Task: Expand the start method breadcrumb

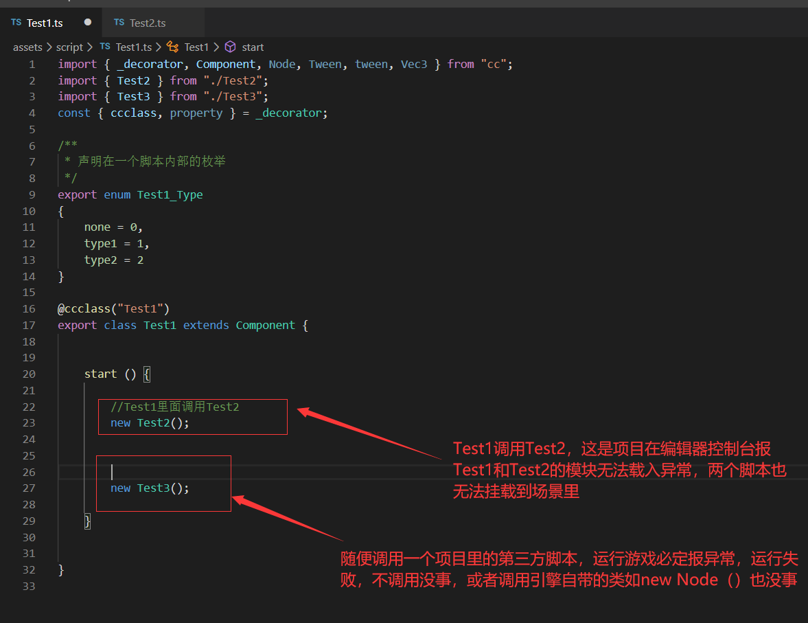Action: point(253,47)
